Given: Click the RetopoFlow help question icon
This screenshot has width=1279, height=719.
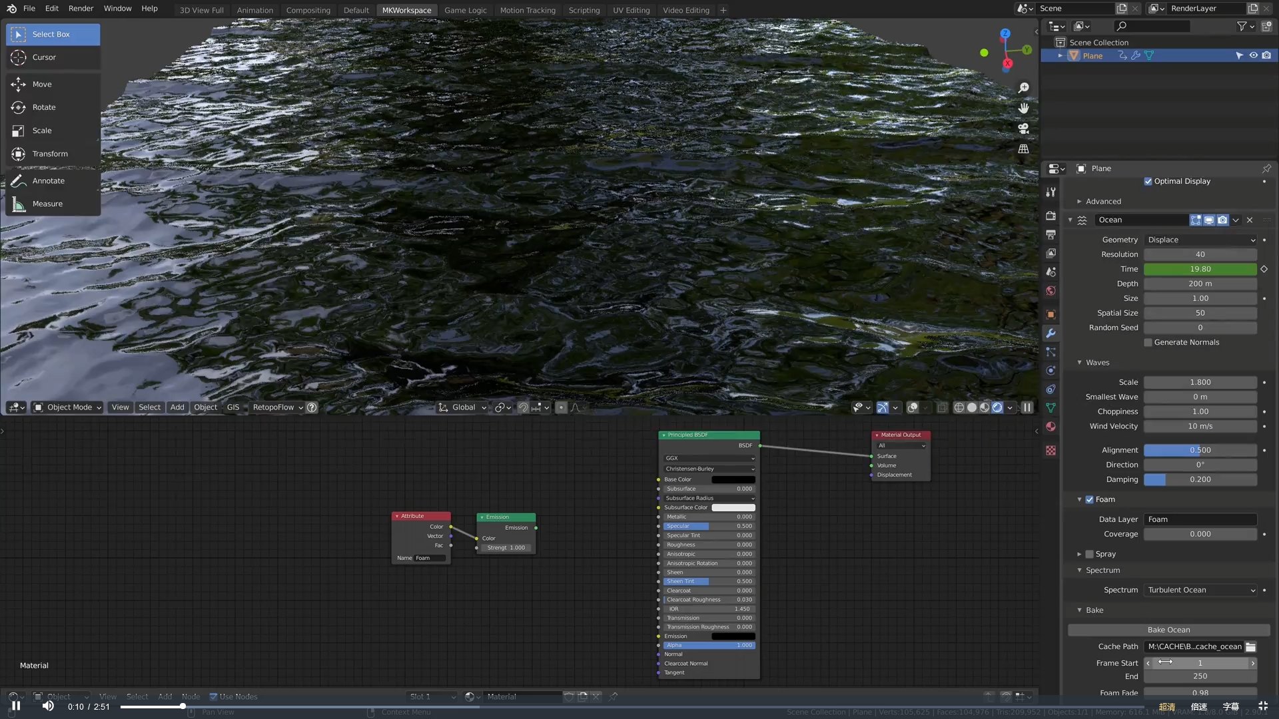Looking at the screenshot, I should pos(312,407).
